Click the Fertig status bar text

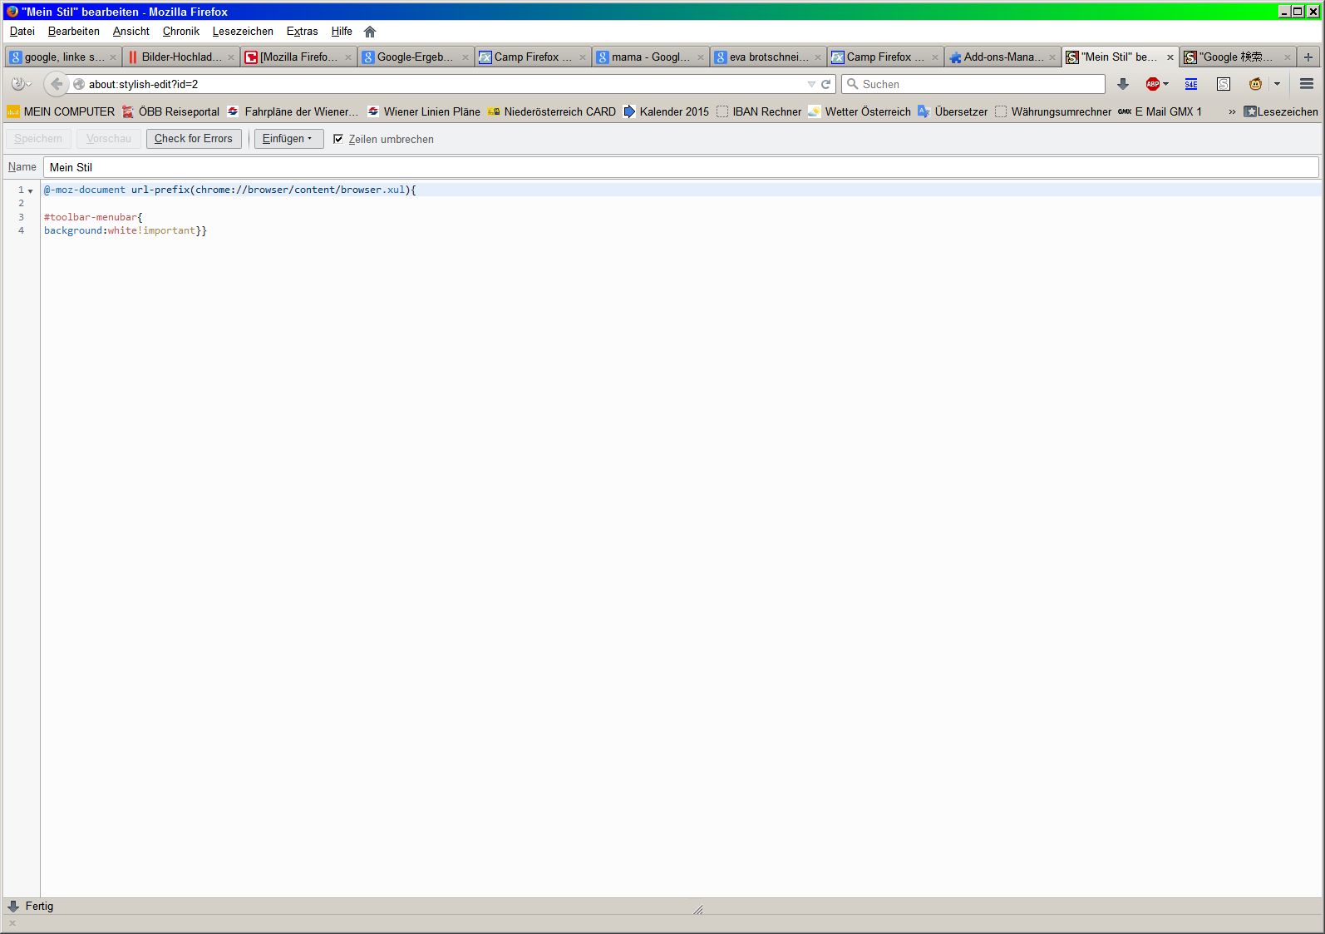39,907
